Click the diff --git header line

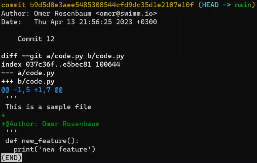point(63,56)
